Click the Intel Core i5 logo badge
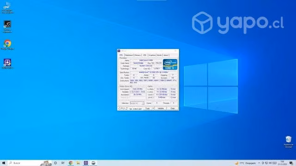 pos(170,65)
